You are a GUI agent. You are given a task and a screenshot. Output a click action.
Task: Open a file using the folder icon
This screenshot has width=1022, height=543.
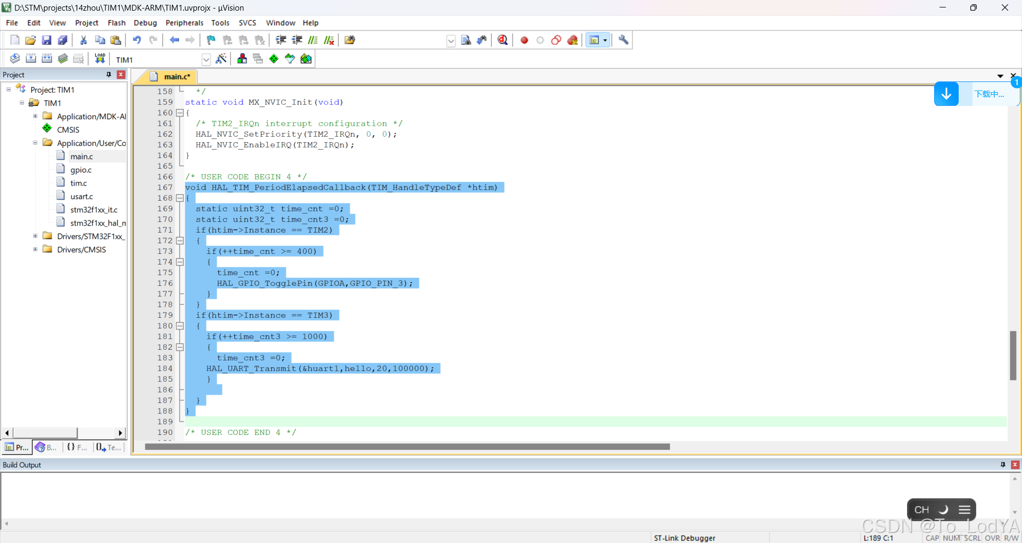pos(30,40)
